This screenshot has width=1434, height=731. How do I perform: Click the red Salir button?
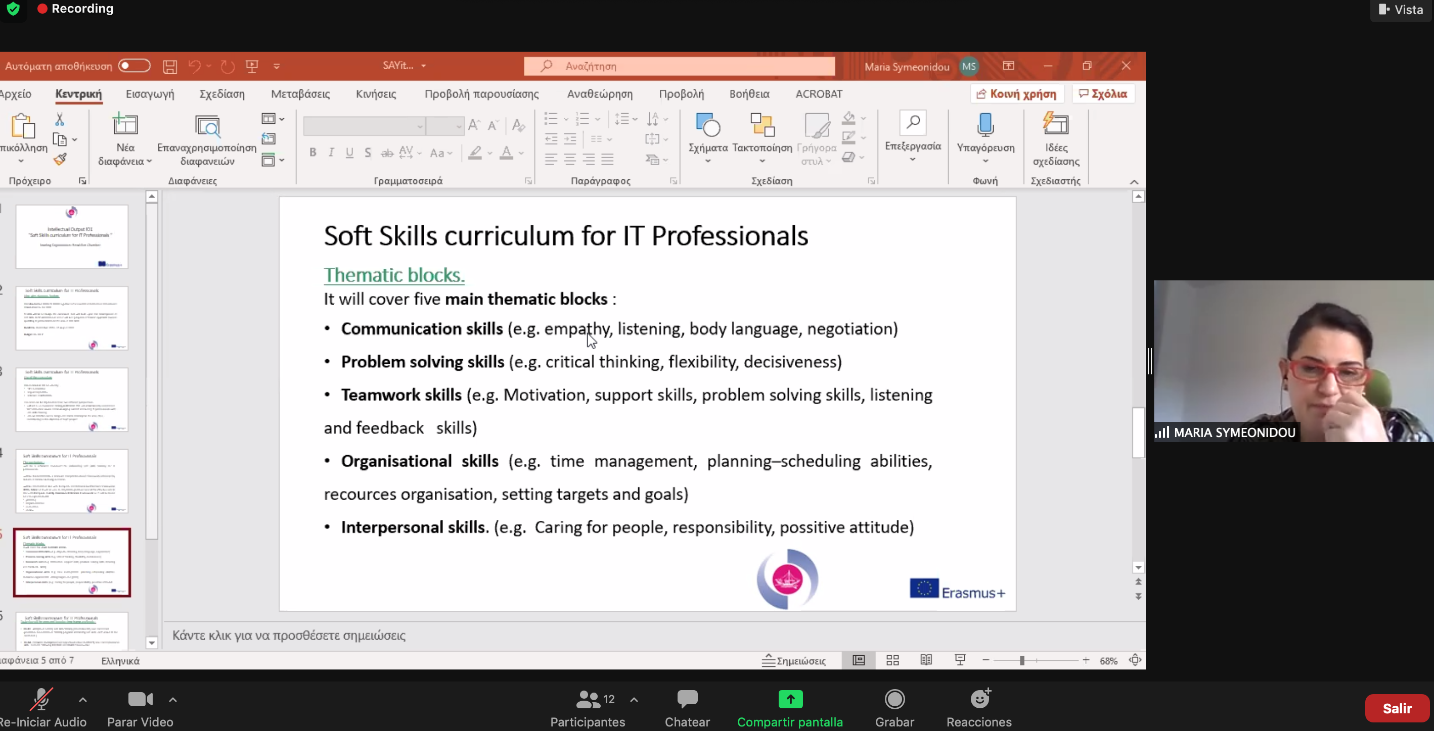point(1397,708)
